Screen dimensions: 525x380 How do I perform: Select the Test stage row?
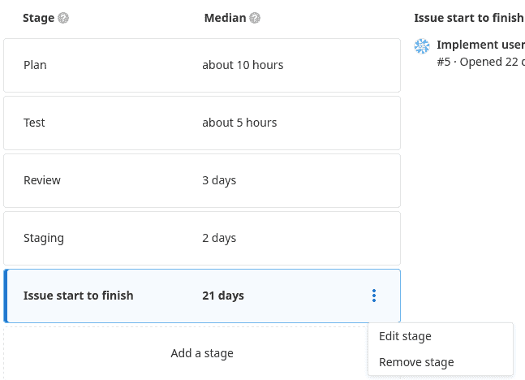(x=202, y=123)
